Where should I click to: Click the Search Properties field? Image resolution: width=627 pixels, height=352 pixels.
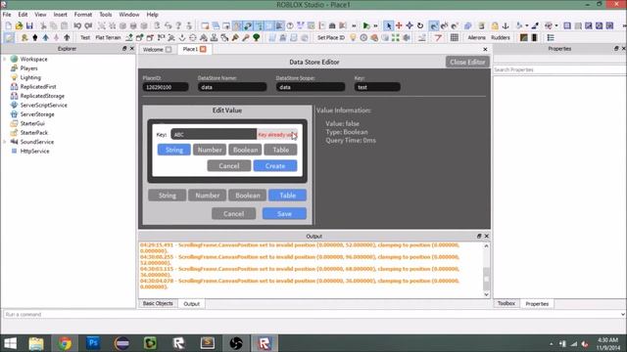tap(559, 69)
